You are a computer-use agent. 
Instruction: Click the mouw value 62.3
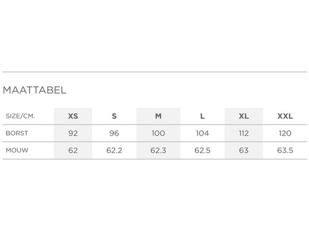pos(158,150)
